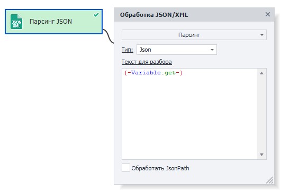Click the Текст для разбора label
The image size is (281, 193).
coord(147,62)
